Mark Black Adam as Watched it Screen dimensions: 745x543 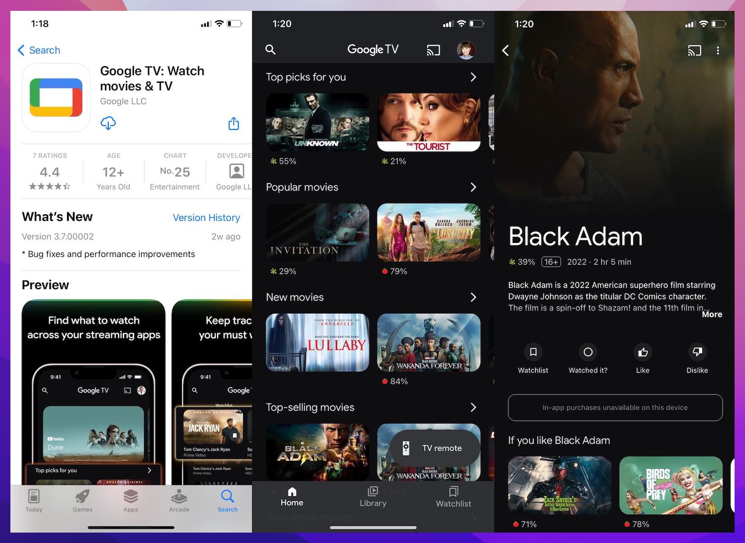[588, 359]
